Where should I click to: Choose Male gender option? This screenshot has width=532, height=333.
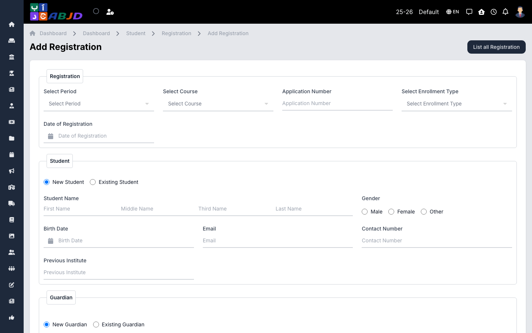click(365, 212)
